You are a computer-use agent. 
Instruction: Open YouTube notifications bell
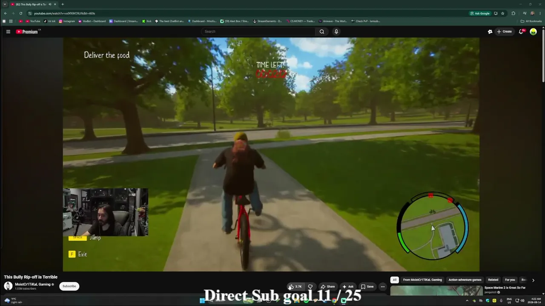click(521, 31)
